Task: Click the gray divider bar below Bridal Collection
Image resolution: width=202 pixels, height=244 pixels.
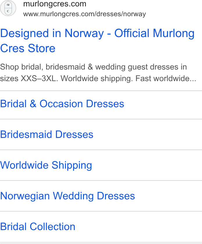Action: coord(101,243)
